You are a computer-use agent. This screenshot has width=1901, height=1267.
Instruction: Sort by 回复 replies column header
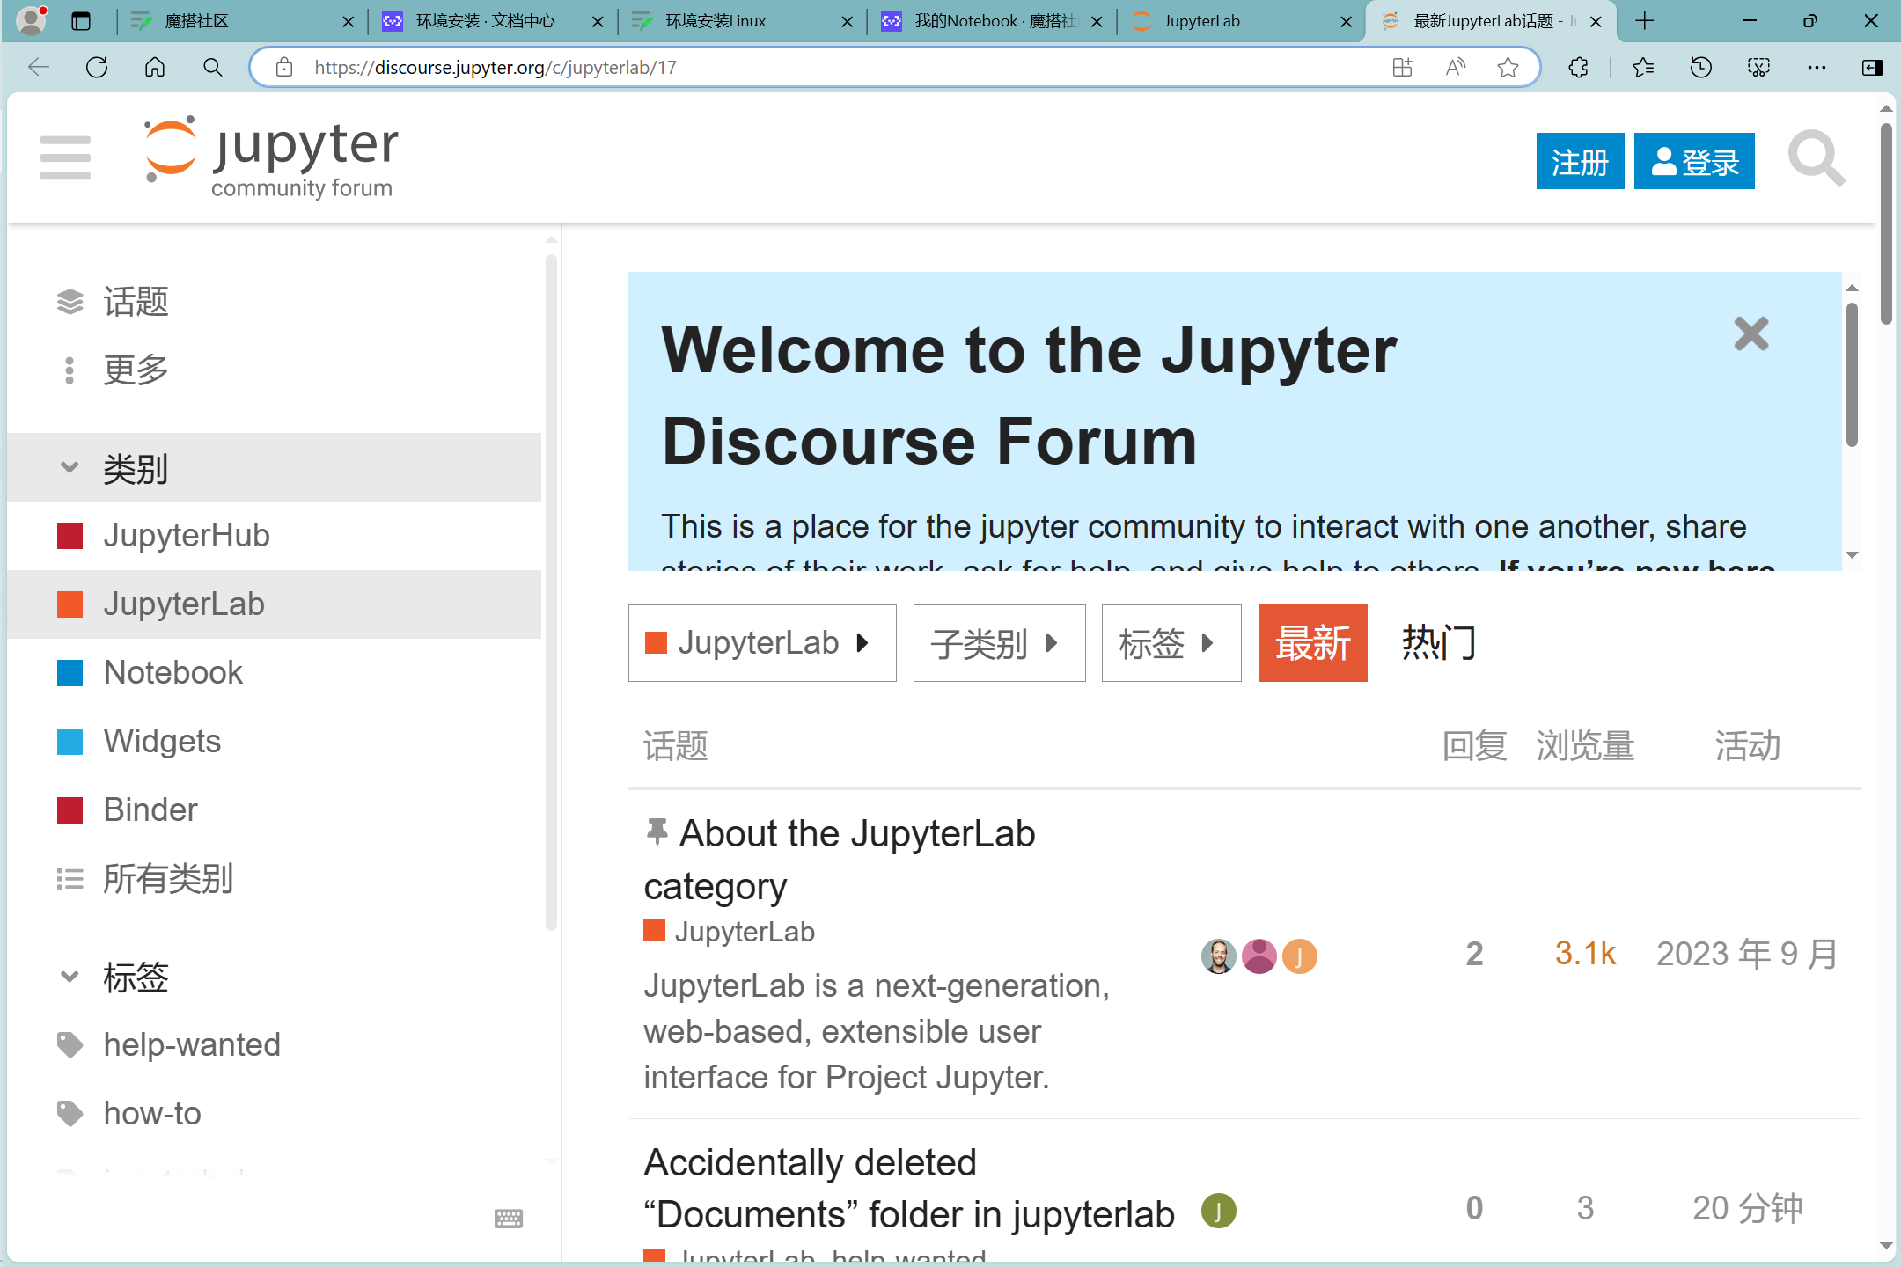(1474, 746)
